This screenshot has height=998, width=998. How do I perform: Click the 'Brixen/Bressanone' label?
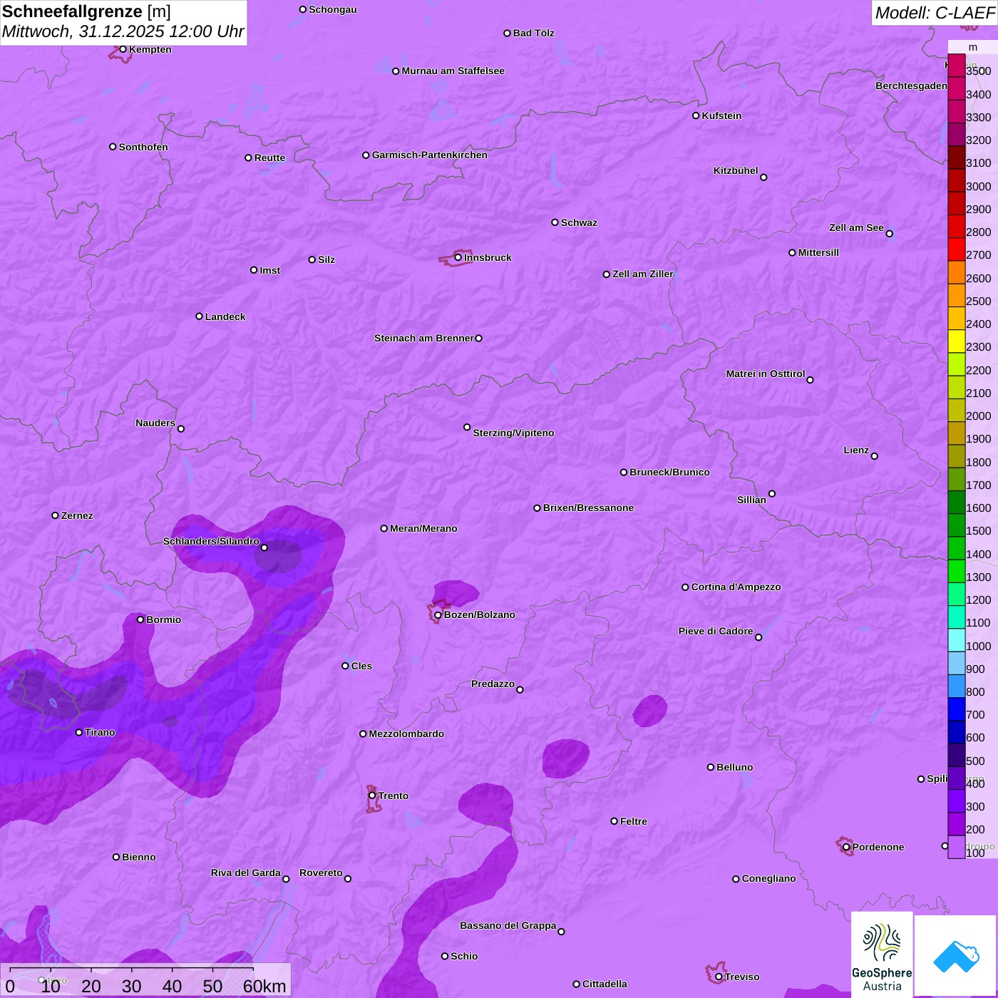(588, 508)
